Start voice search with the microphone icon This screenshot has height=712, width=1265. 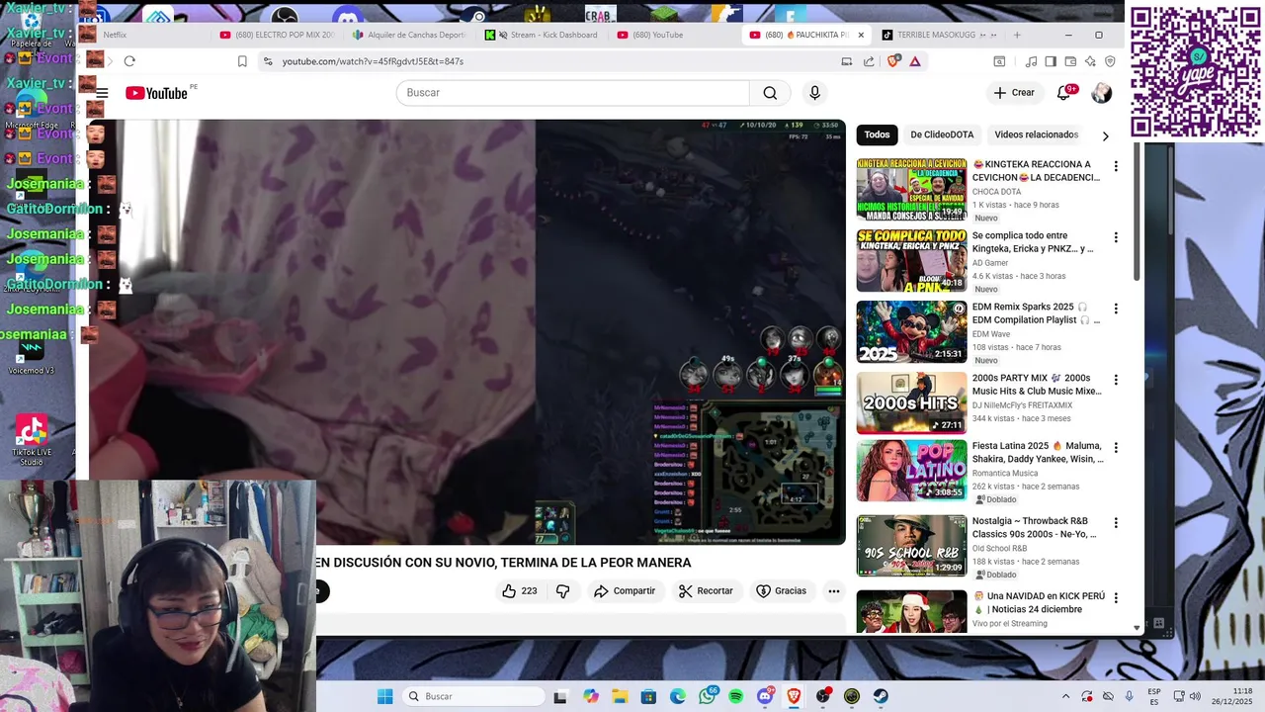(814, 93)
